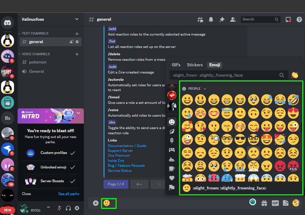Open the general channel in sidebar

pos(51,42)
